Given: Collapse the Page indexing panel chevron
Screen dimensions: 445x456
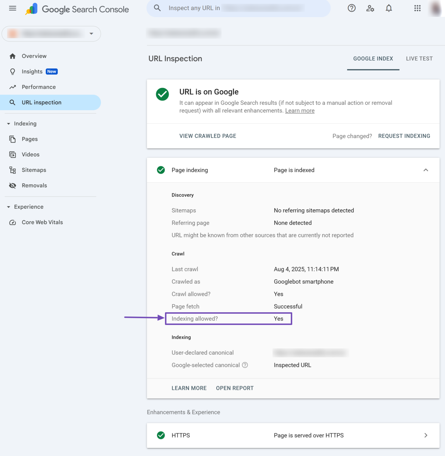Looking at the screenshot, I should [426, 170].
